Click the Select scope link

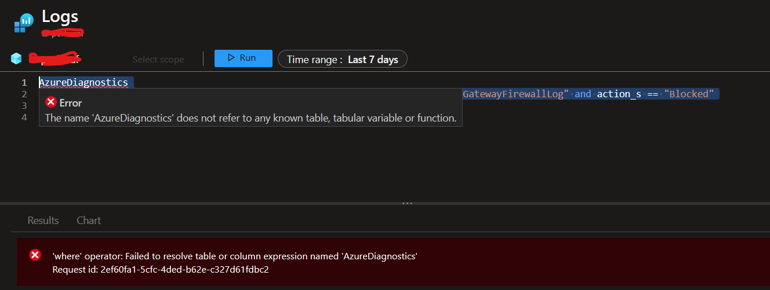[x=158, y=59]
